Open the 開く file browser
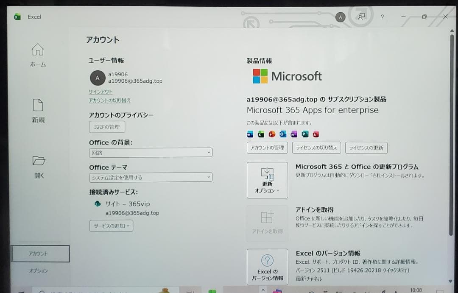This screenshot has height=293, width=458. click(x=39, y=167)
